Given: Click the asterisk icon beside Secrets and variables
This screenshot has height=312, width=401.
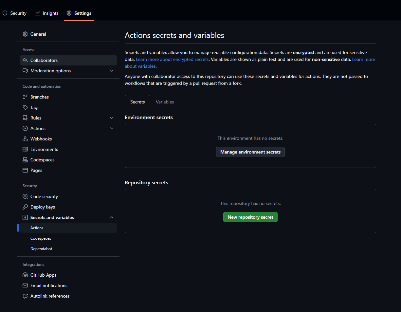Looking at the screenshot, I should pyautogui.click(x=25, y=217).
